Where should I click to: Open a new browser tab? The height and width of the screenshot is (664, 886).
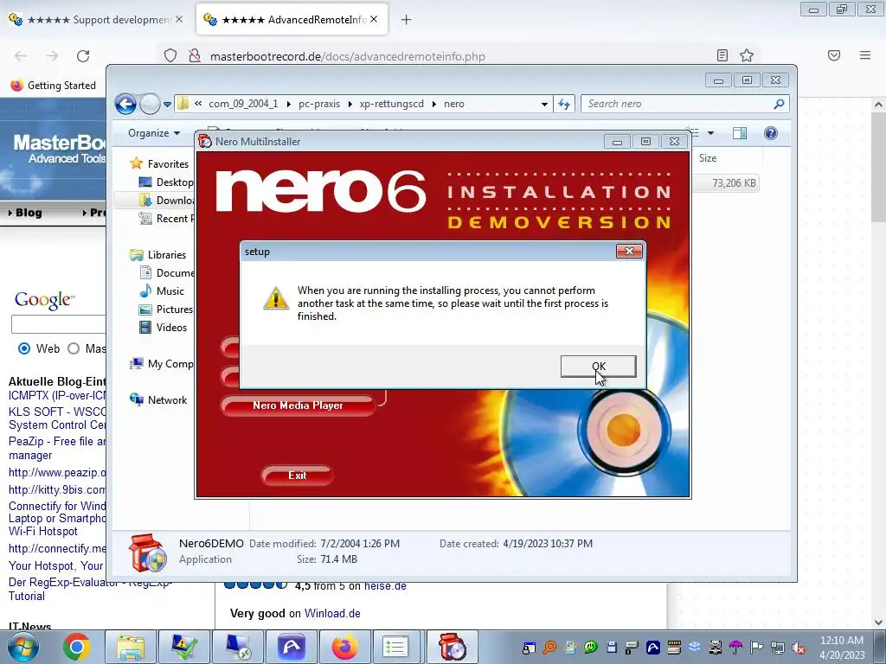click(x=406, y=20)
